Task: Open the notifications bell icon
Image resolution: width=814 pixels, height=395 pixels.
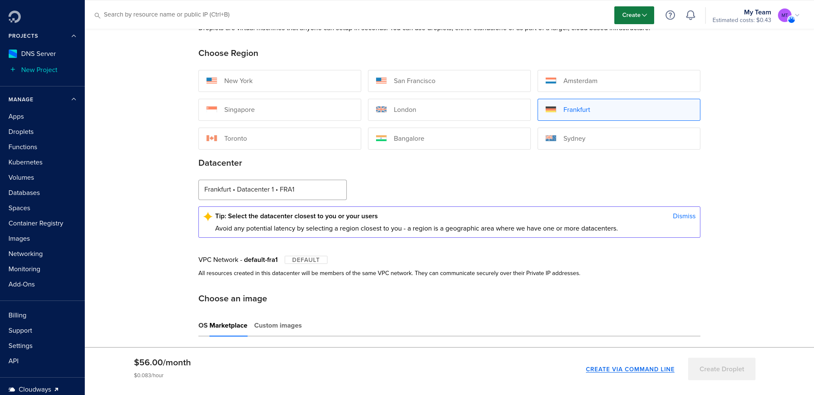Action: tap(690, 15)
